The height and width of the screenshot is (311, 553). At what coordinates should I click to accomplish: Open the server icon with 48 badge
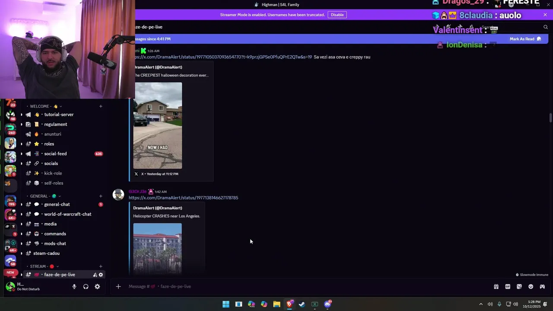click(10, 114)
